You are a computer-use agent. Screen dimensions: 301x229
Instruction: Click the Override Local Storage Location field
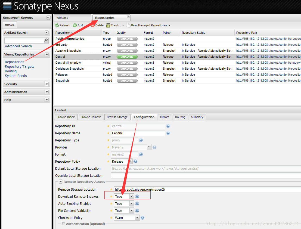206,175
